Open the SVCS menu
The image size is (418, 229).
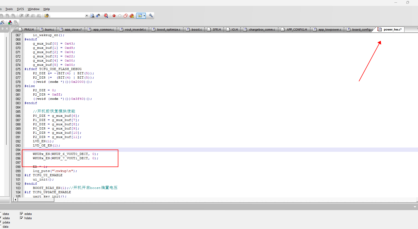(x=20, y=9)
